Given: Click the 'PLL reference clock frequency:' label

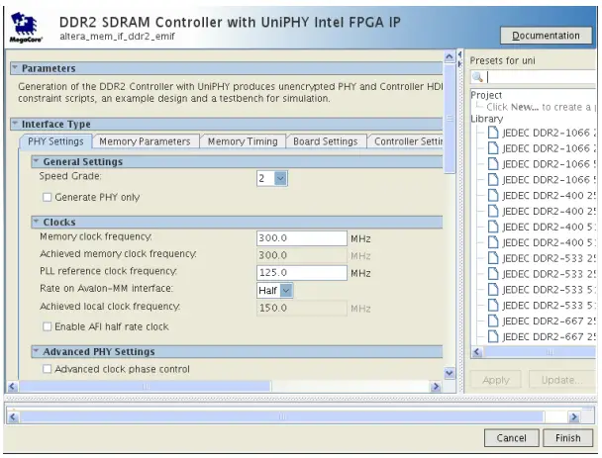Looking at the screenshot, I should click(108, 271).
